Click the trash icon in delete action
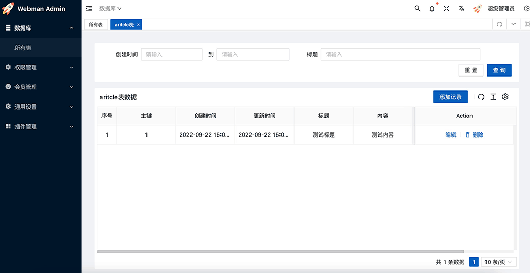Viewport: 530px width, 273px height. 468,135
